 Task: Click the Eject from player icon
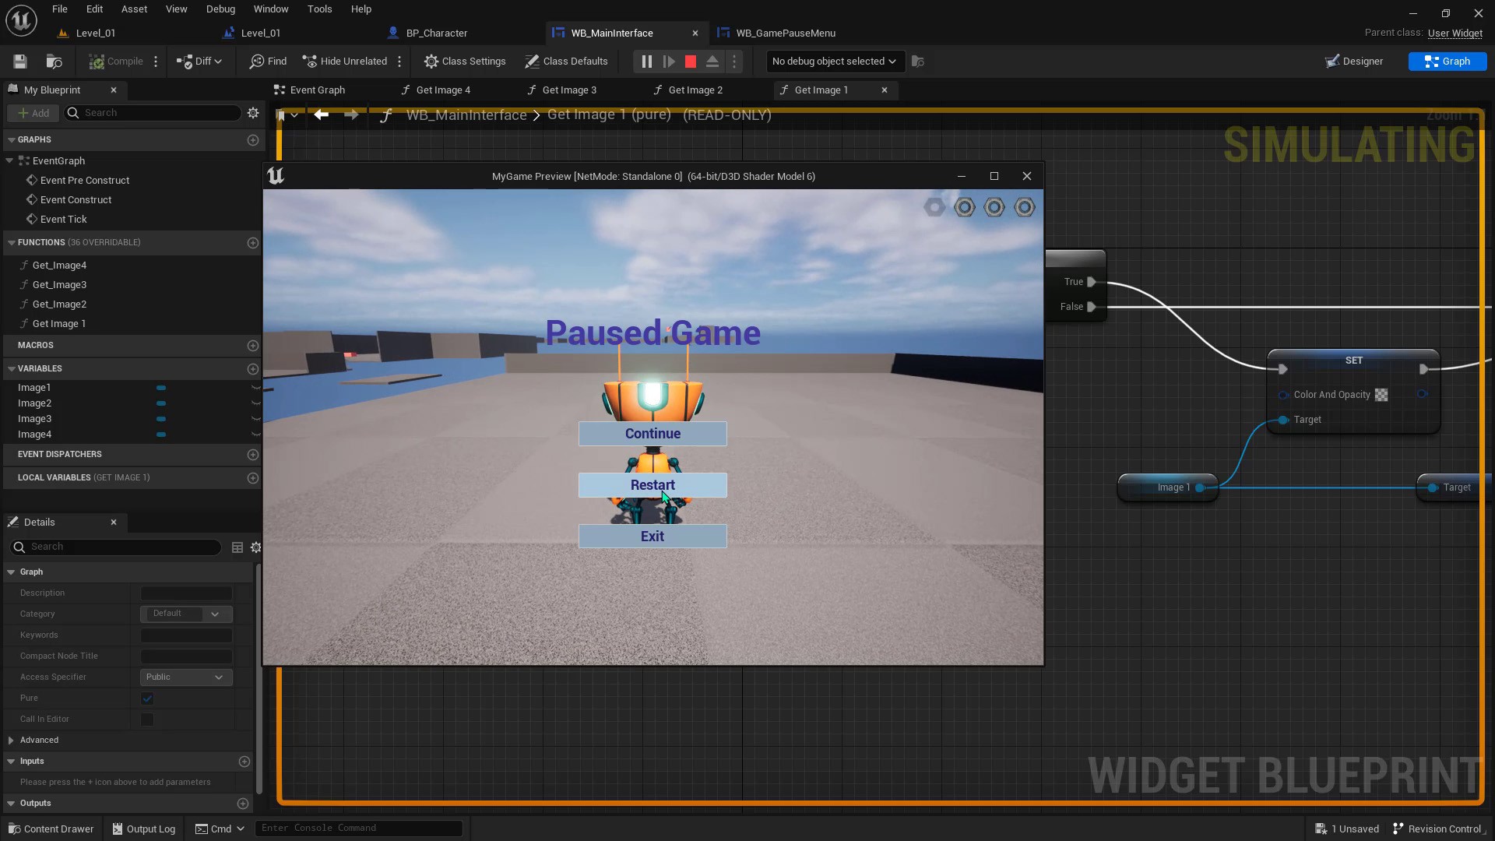[x=712, y=62]
